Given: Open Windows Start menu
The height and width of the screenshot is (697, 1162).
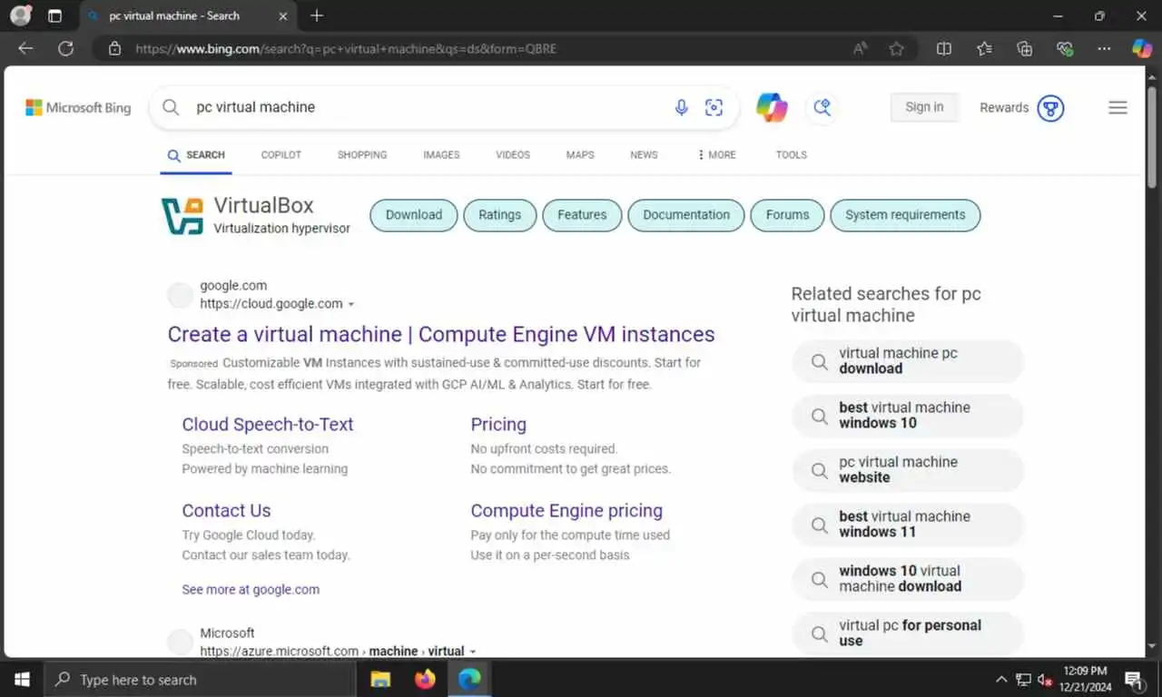Looking at the screenshot, I should 21,679.
